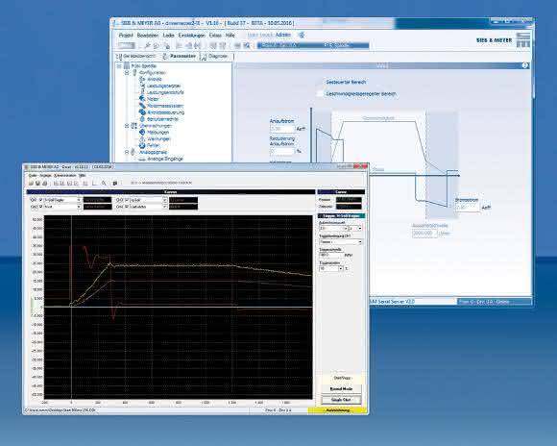Toggle the CH3 channel checkbox
This screenshot has height=446, width=557.
127,200
